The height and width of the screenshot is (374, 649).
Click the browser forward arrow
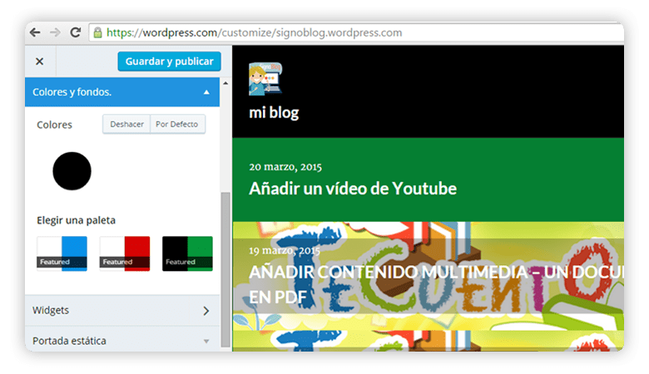[x=55, y=32]
